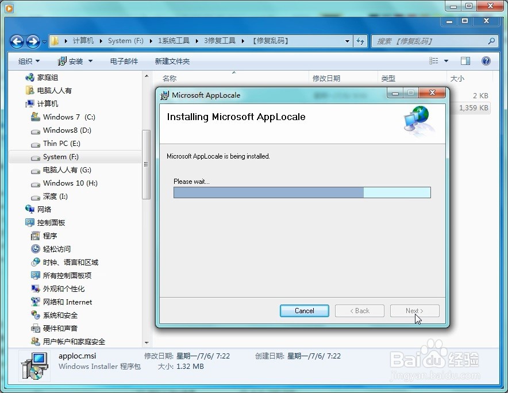The width and height of the screenshot is (508, 393).
Task: Open 系统和安全 category
Action: click(x=55, y=315)
